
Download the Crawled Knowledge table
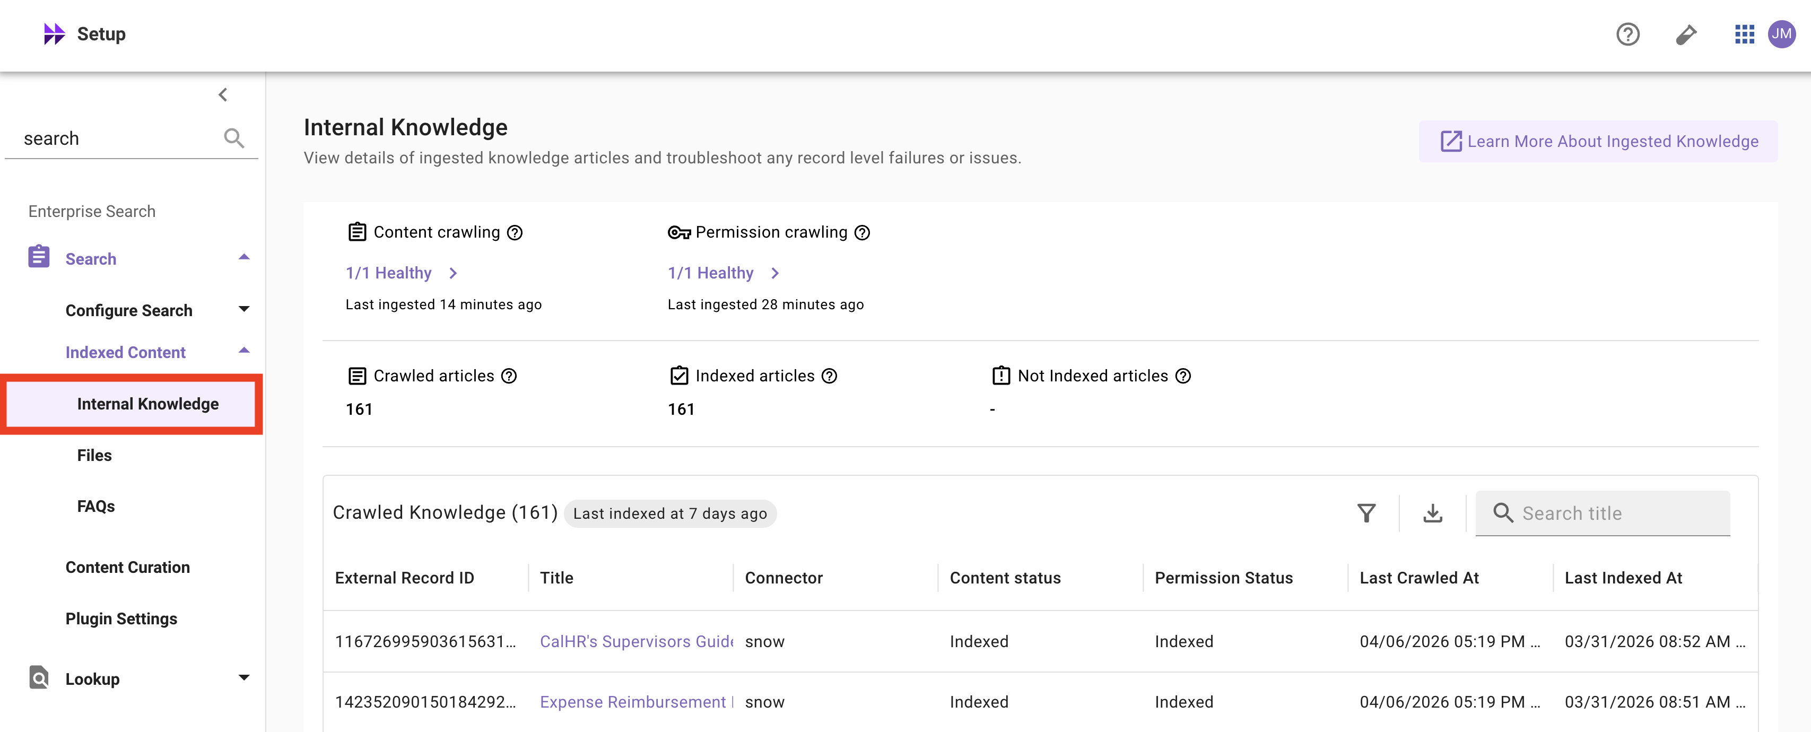(x=1432, y=512)
